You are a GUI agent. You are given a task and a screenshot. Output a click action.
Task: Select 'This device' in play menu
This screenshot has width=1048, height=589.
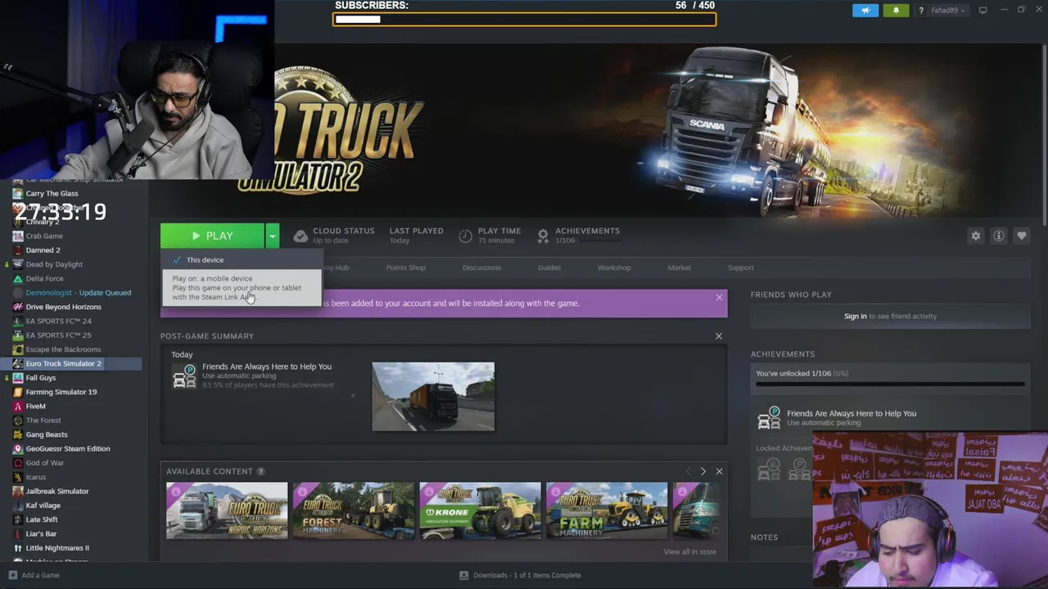click(x=241, y=260)
